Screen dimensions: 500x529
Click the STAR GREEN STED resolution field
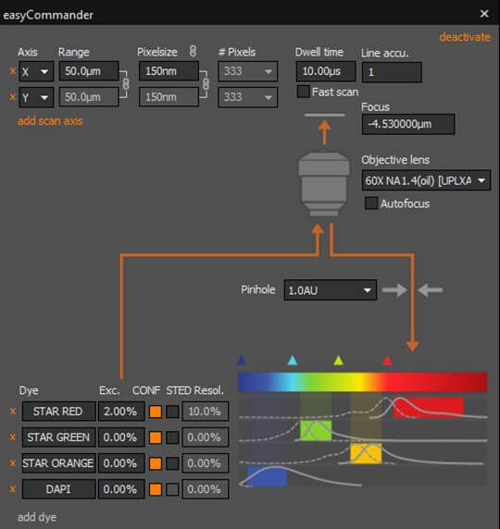[206, 437]
